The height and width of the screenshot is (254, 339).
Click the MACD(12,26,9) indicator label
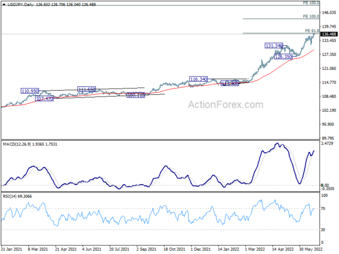tap(17, 144)
